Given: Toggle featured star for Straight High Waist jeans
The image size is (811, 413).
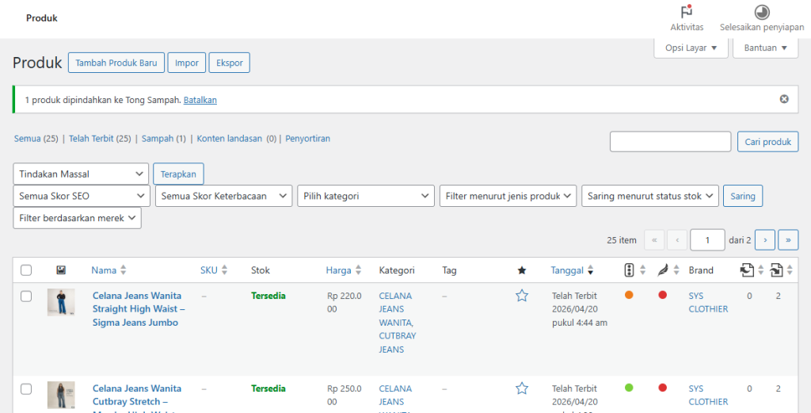Looking at the screenshot, I should [x=522, y=296].
